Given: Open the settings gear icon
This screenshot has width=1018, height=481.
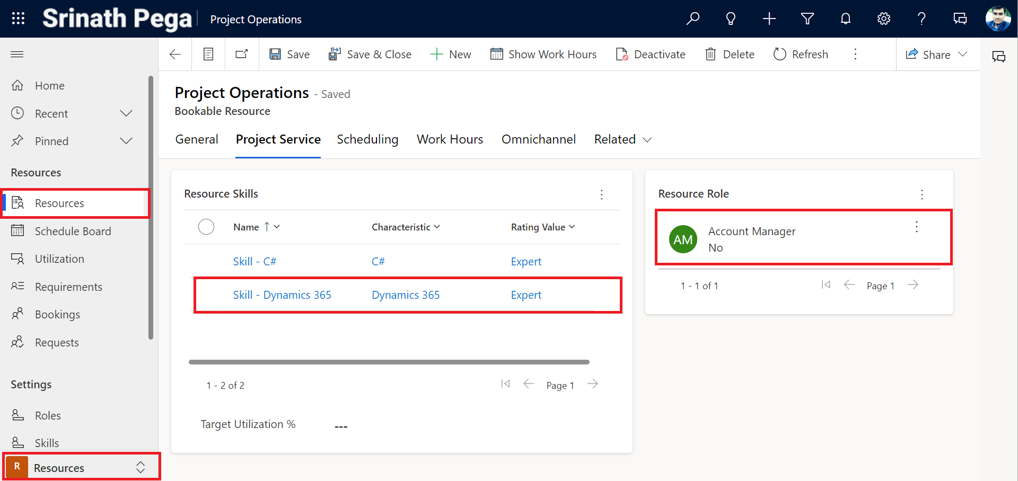Looking at the screenshot, I should [x=883, y=19].
